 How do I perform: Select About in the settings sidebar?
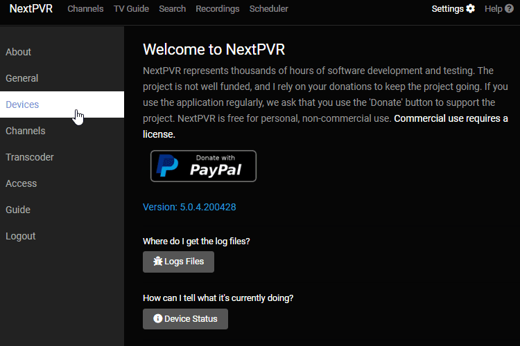62,52
